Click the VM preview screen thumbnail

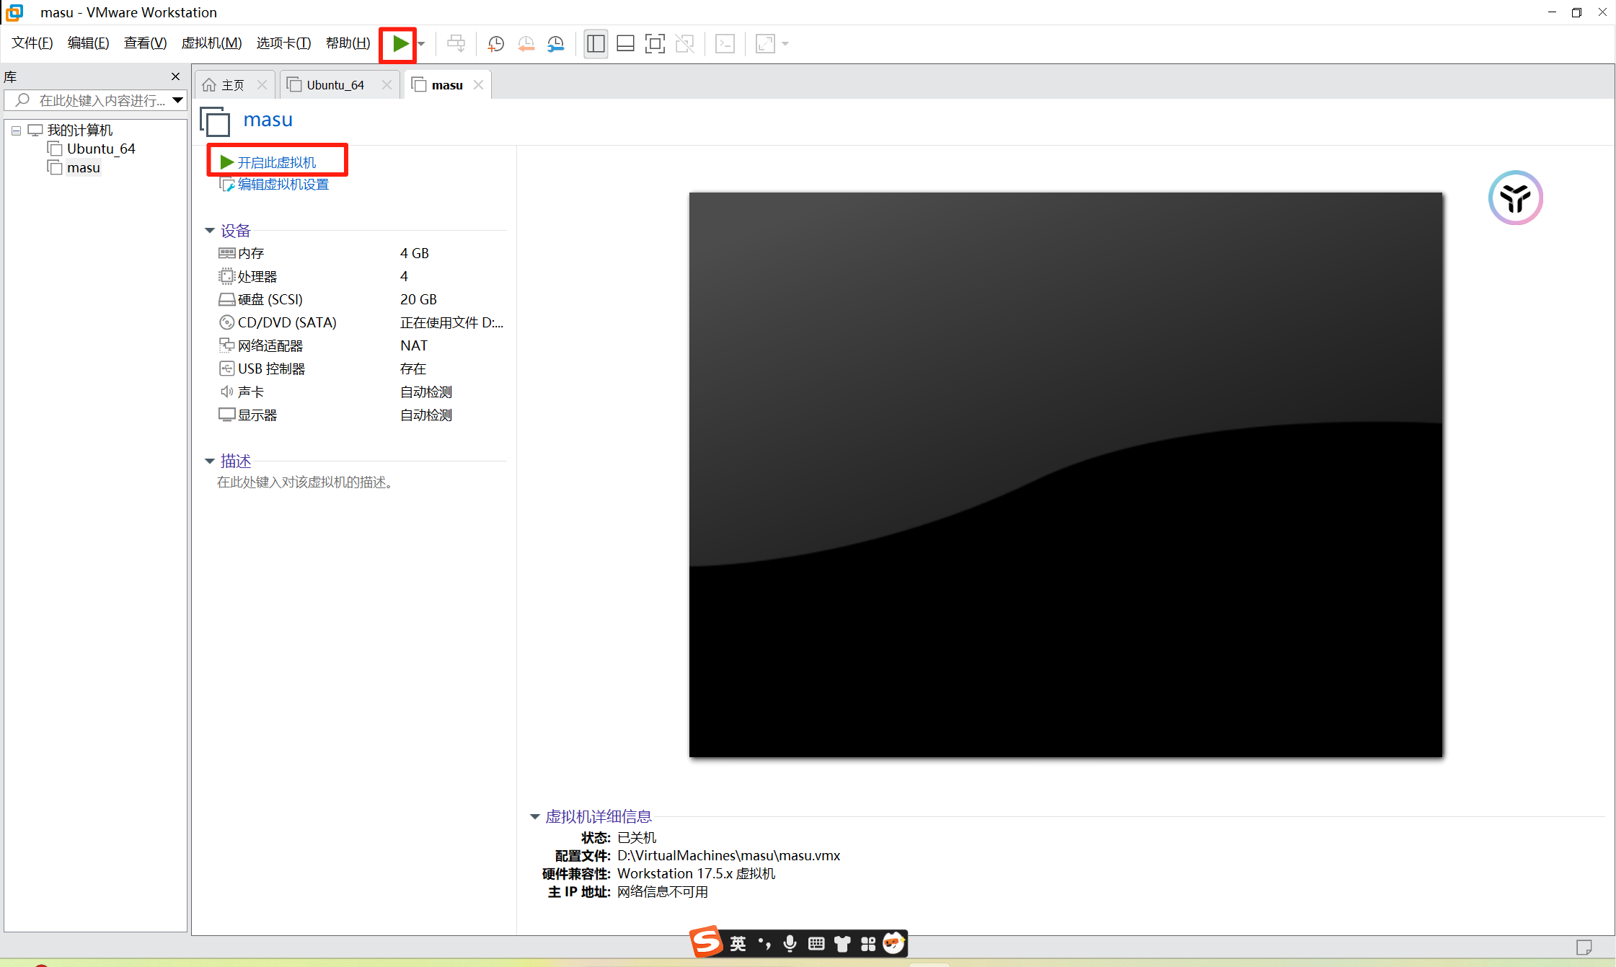[1065, 474]
